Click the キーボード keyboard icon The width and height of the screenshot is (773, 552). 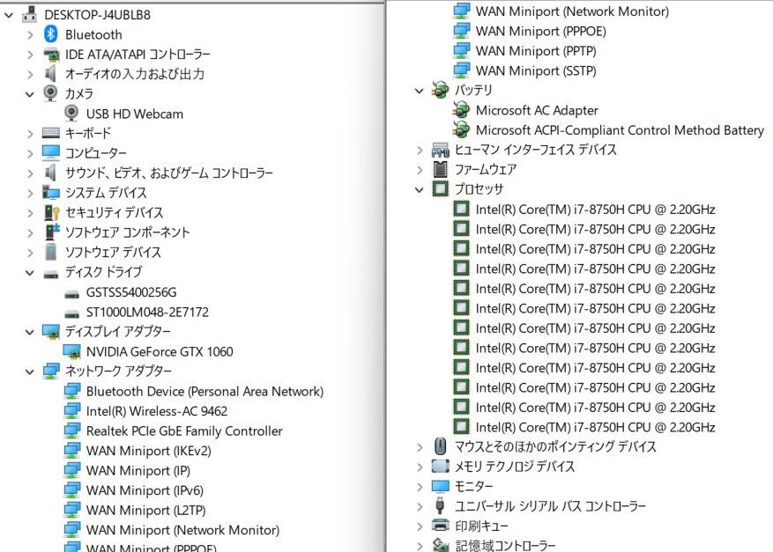(51, 133)
